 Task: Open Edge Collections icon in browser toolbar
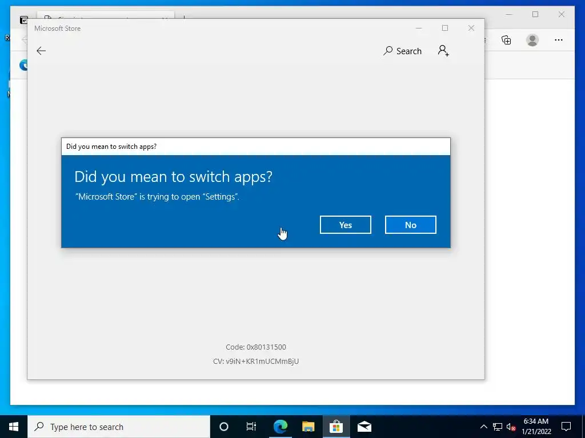506,40
